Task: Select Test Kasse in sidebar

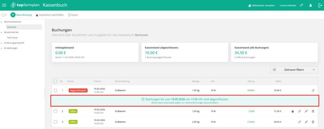Action: pyautogui.click(x=12, y=38)
